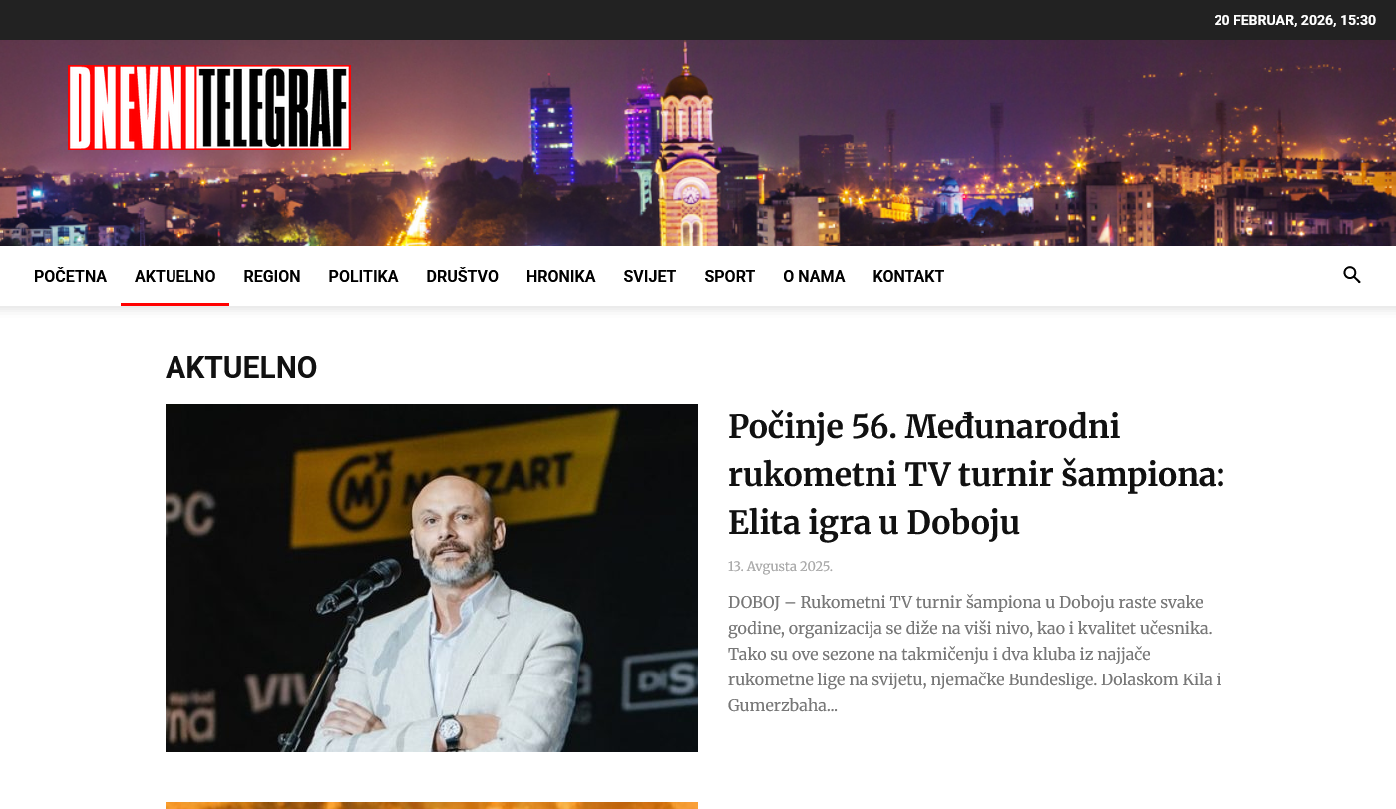Click the date and time in top bar

click(x=1294, y=20)
